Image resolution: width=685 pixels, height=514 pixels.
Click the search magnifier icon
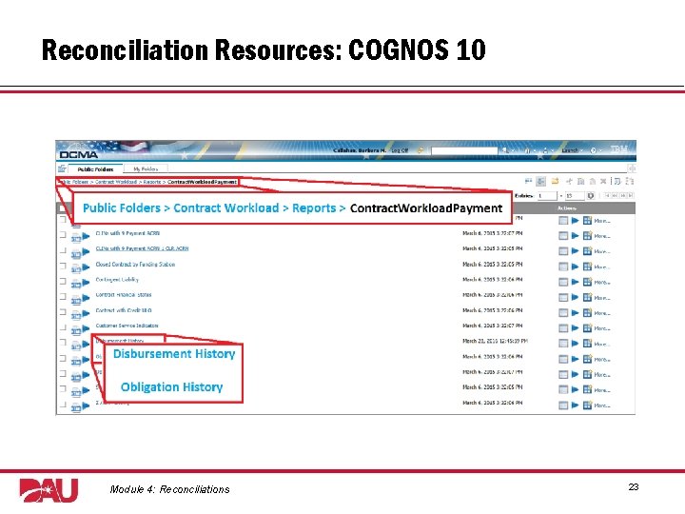click(x=504, y=150)
